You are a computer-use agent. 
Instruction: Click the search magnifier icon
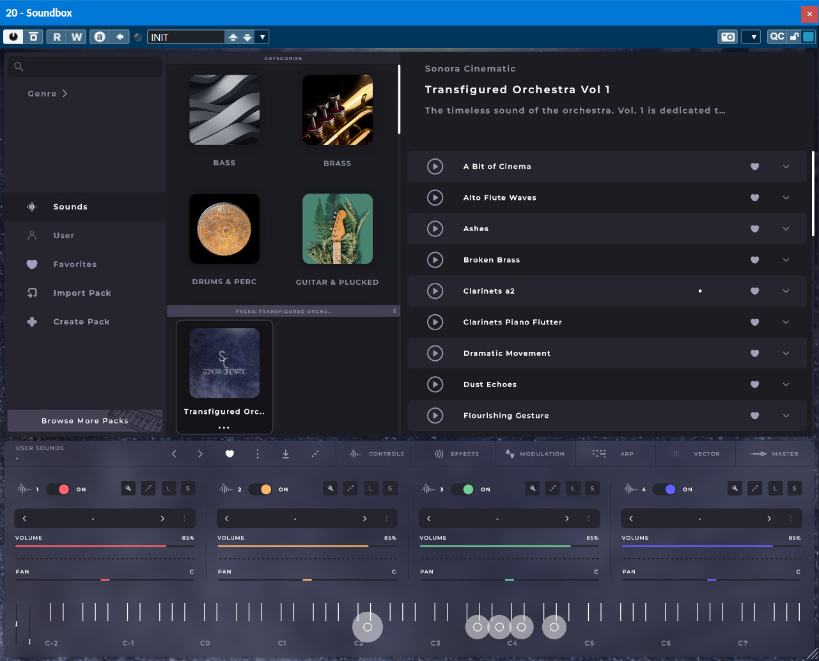19,66
